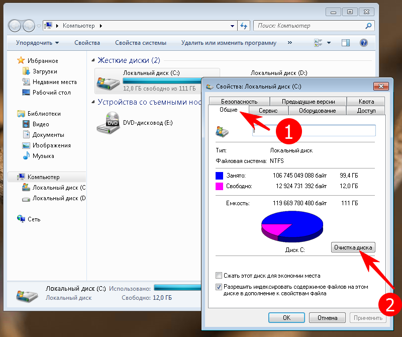Click the Музыка note icon
This screenshot has height=337, width=402.
click(26, 155)
